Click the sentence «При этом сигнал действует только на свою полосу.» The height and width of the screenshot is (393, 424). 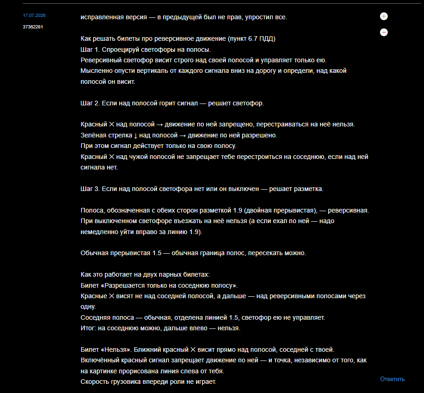(x=159, y=146)
